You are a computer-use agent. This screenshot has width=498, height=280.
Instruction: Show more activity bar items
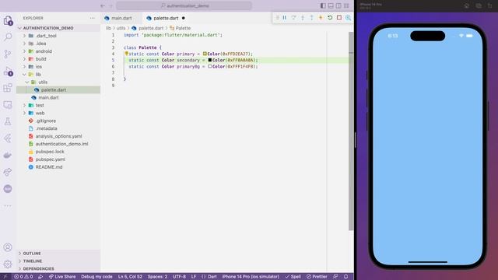coord(8,205)
